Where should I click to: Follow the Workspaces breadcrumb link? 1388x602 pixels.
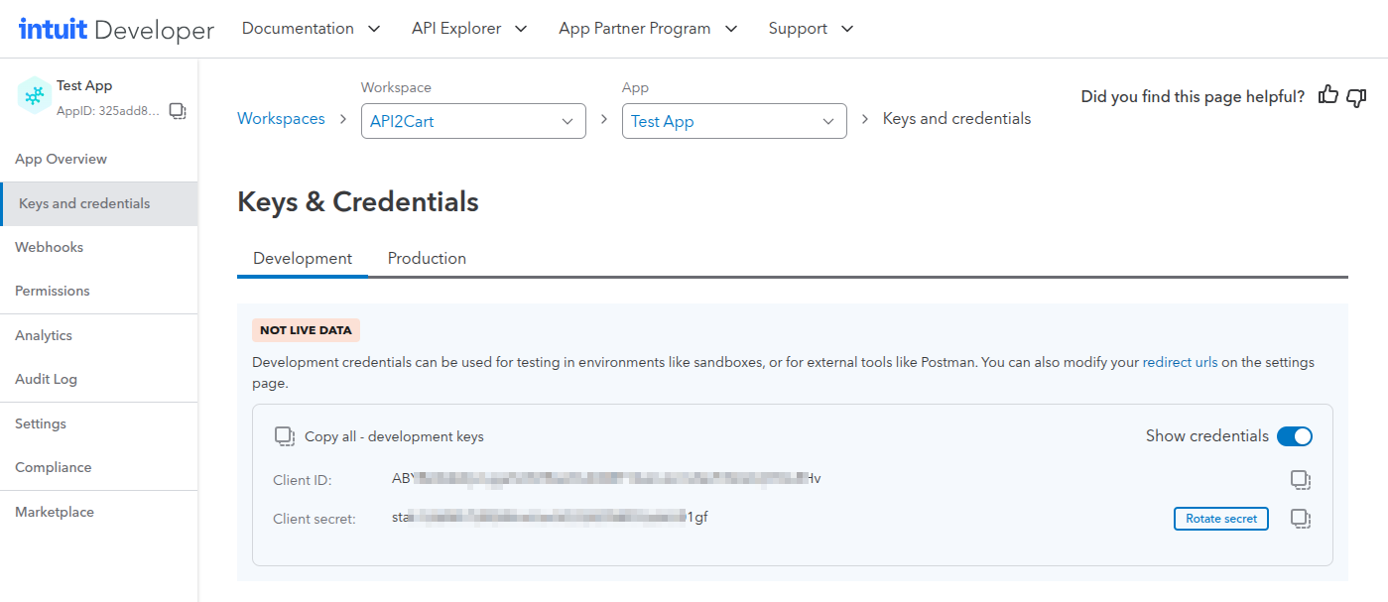coord(281,118)
